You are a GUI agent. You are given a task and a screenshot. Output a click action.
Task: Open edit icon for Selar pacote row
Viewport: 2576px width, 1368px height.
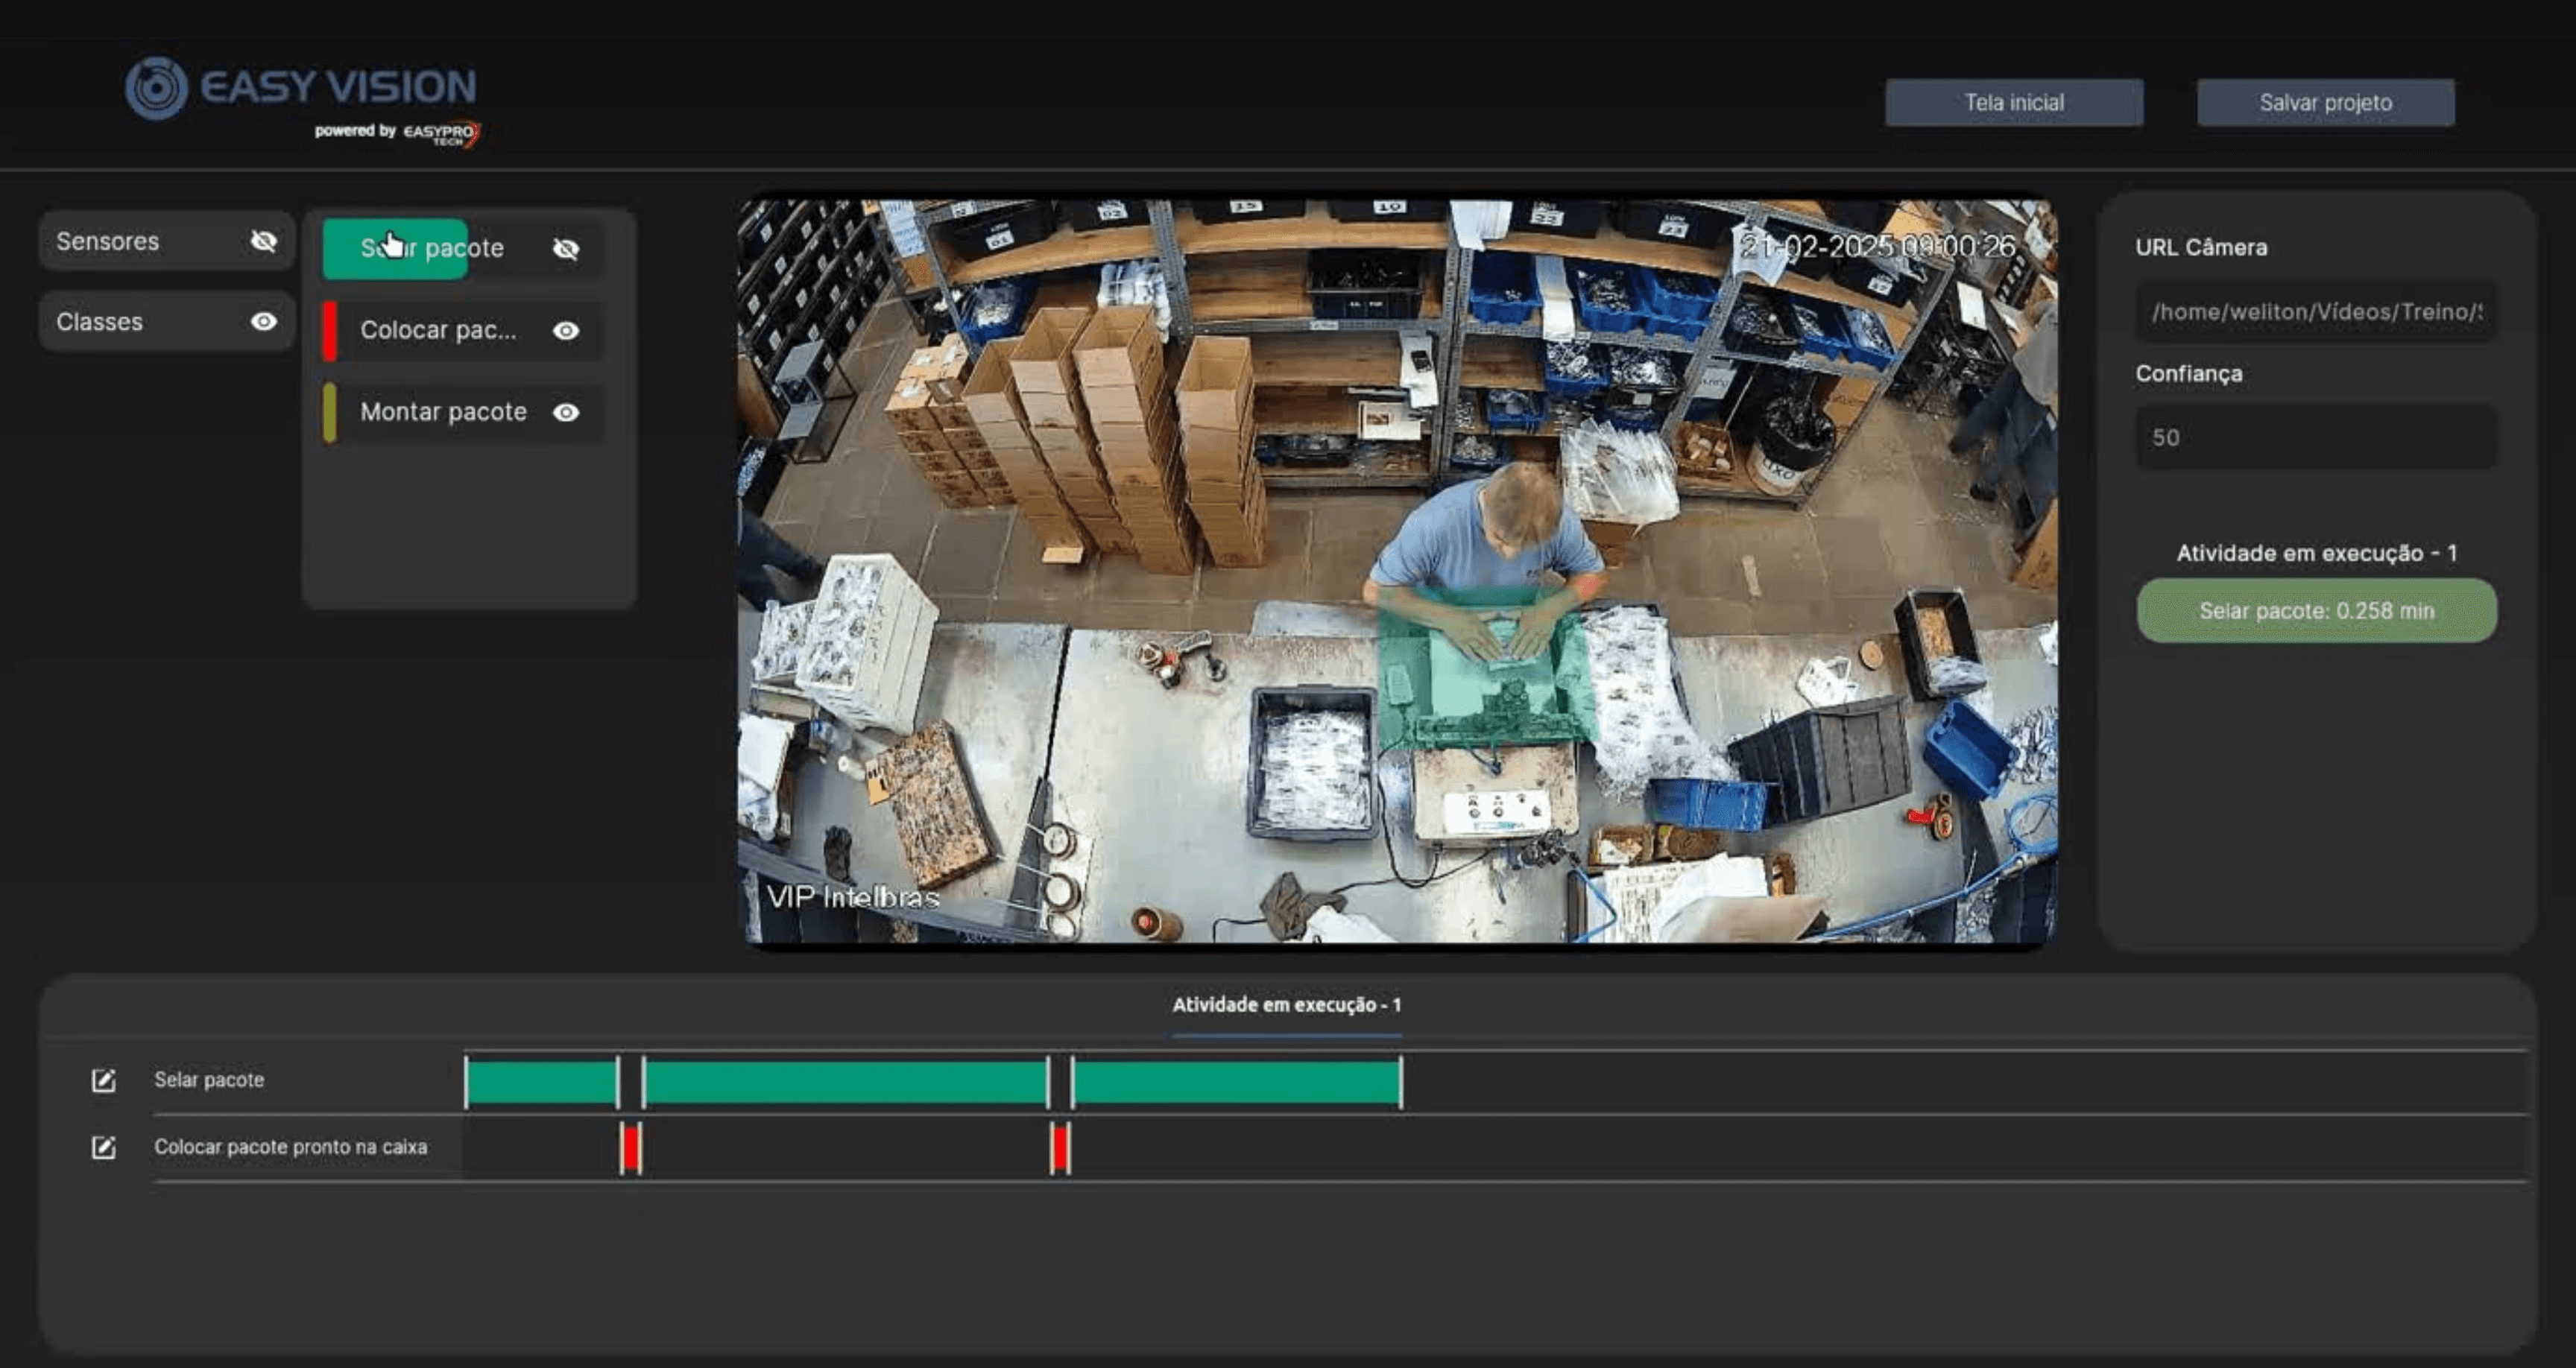coord(103,1080)
